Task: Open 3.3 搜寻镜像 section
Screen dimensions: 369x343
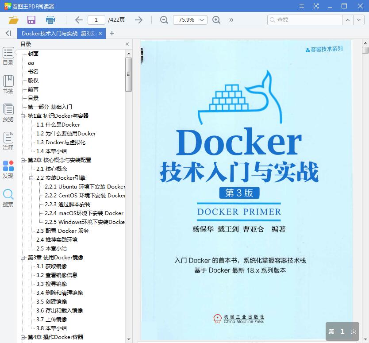Action: [51, 284]
